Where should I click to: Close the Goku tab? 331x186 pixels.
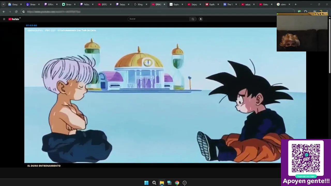coord(272,4)
